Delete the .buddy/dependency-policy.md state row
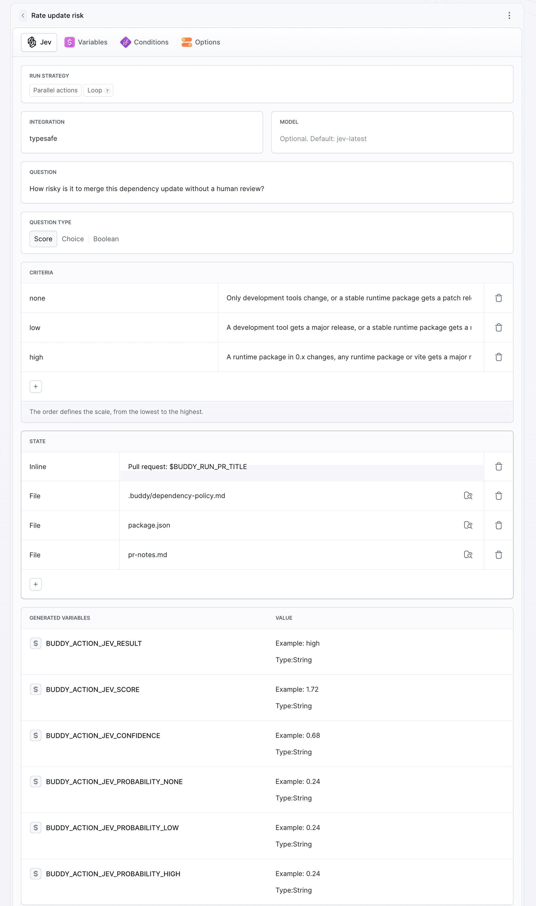536x906 pixels. pyautogui.click(x=499, y=496)
